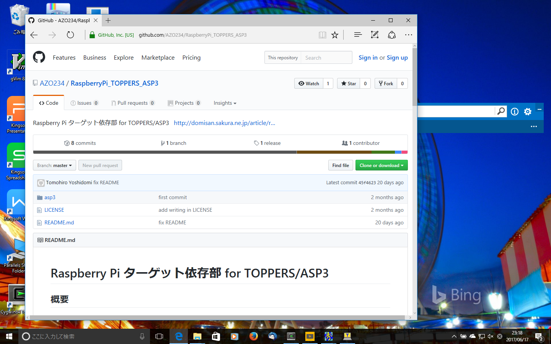The height and width of the screenshot is (344, 551).
Task: Click the browser address bar URL
Action: point(193,35)
